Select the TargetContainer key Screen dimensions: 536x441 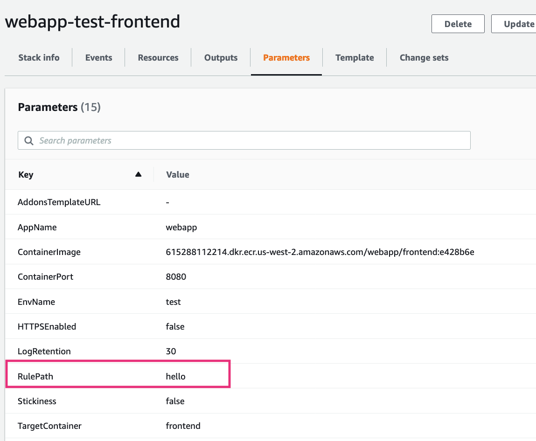coord(49,426)
